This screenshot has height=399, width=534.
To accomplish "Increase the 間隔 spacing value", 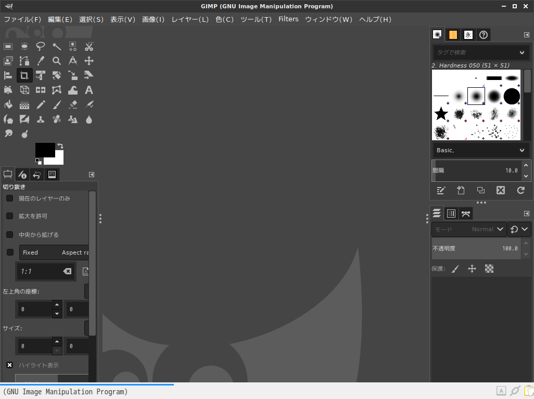I will tap(526, 166).
